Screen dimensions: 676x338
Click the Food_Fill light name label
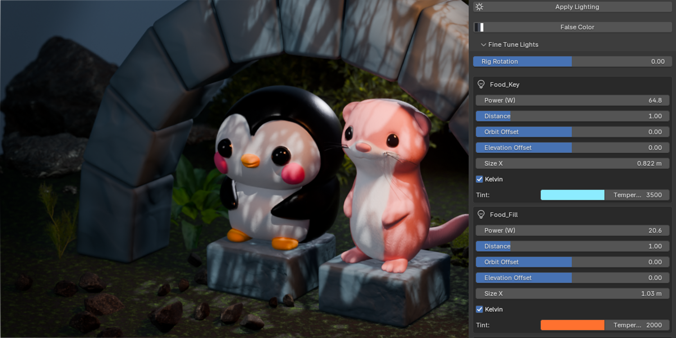[x=504, y=215]
